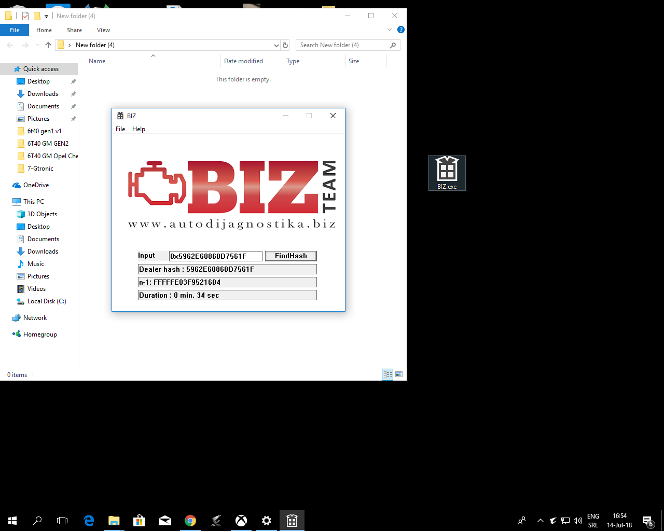Viewport: 664px width, 531px height.
Task: Open recent locations dropdown arrow
Action: click(37, 45)
